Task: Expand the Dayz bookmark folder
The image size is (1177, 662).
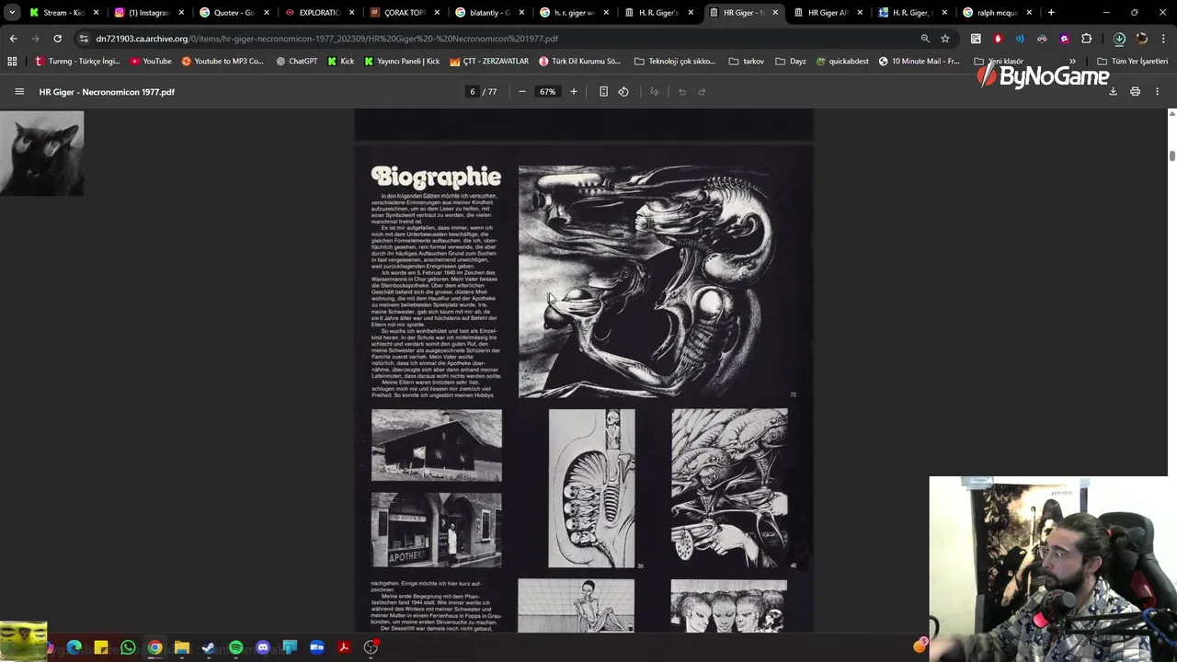Action: point(790,62)
